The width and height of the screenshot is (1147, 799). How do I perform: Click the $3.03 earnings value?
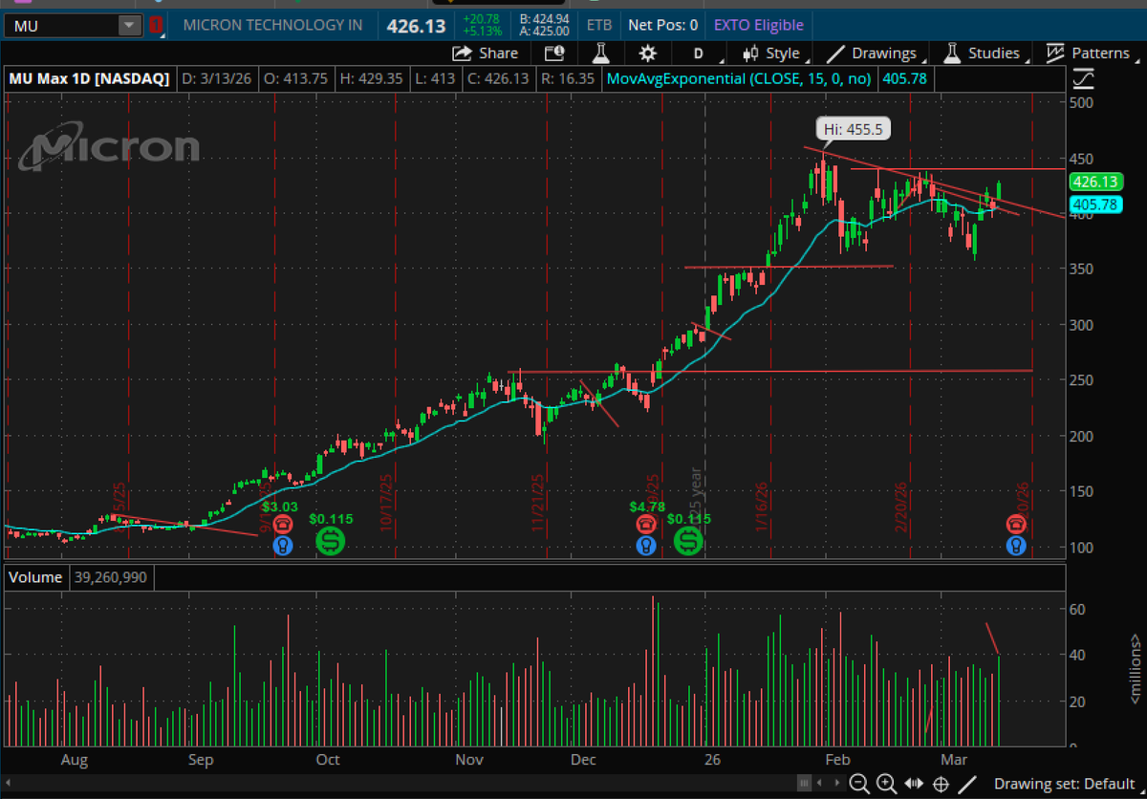pos(281,506)
